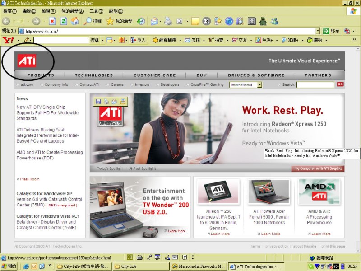
Task: Open the address bar dropdown arrow
Action: [x=318, y=31]
